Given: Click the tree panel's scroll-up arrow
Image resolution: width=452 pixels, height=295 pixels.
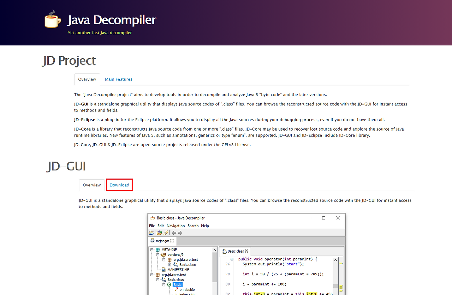Looking at the screenshot, I should [x=215, y=250].
